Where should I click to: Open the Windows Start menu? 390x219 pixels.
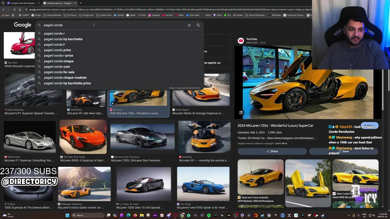(x=67, y=215)
